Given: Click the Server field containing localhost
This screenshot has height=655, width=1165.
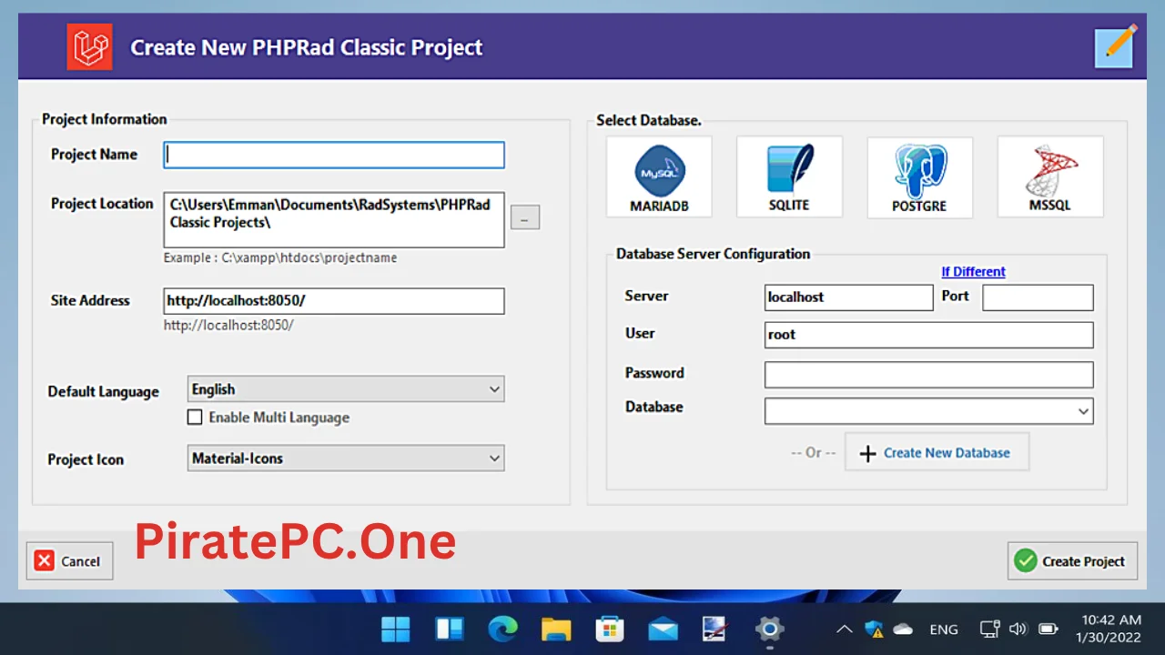Looking at the screenshot, I should pos(849,297).
